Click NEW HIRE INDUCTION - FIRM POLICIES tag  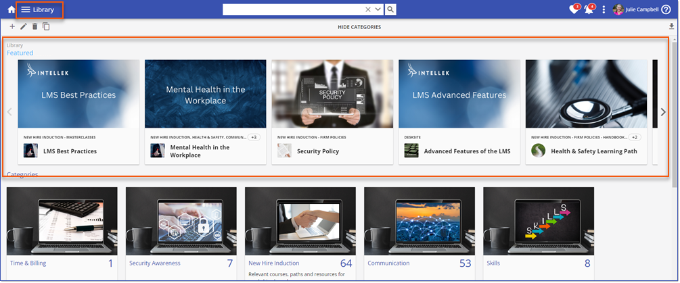click(313, 137)
